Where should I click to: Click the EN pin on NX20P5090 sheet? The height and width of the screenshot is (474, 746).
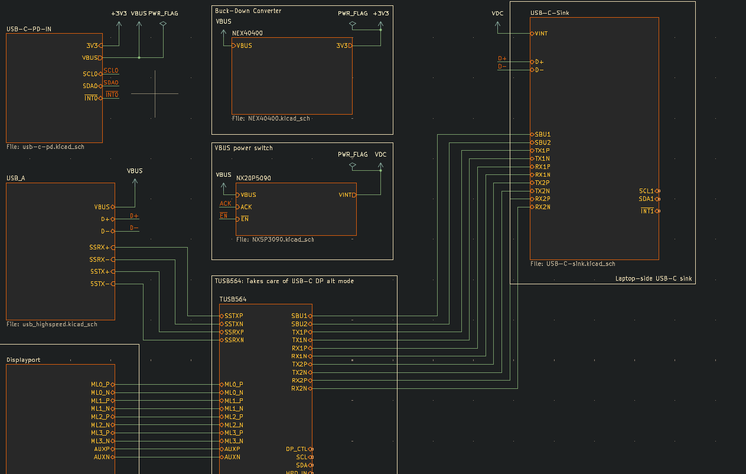coord(242,219)
